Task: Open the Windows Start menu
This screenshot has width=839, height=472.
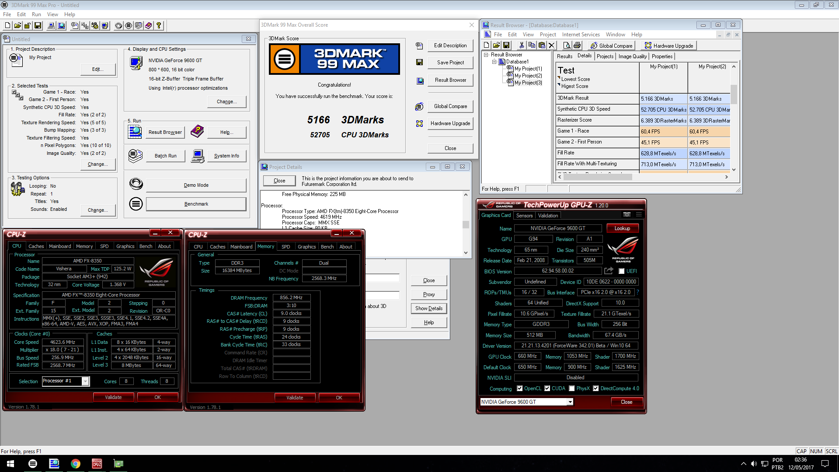Action: pos(10,464)
